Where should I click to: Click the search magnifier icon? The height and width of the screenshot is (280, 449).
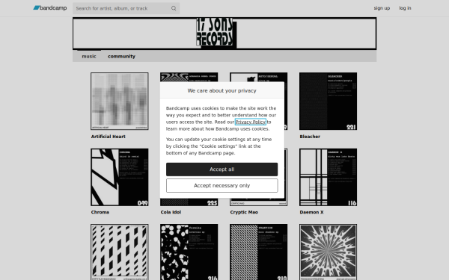pyautogui.click(x=174, y=8)
